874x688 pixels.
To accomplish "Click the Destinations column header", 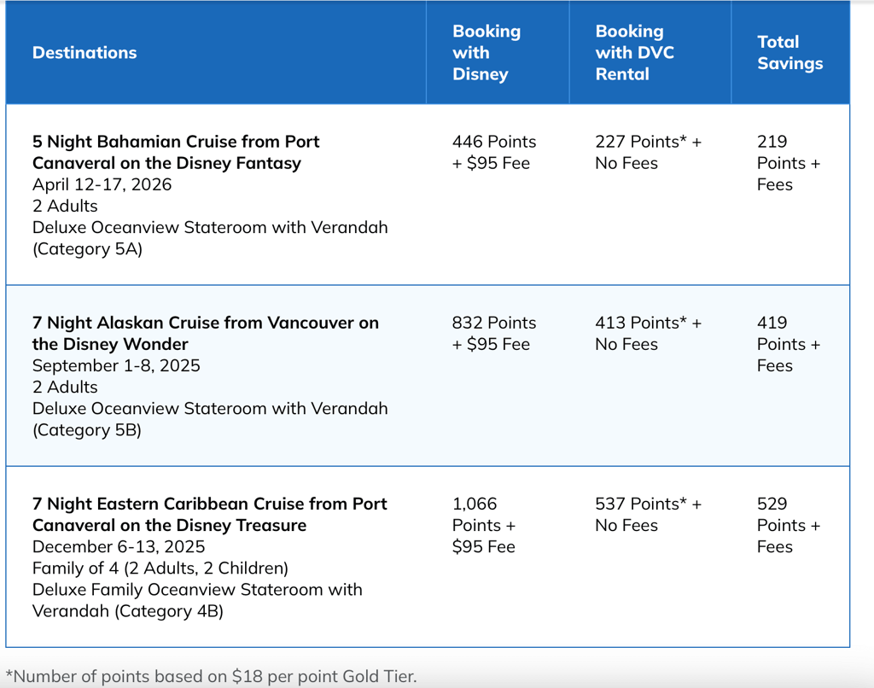I will coord(84,53).
